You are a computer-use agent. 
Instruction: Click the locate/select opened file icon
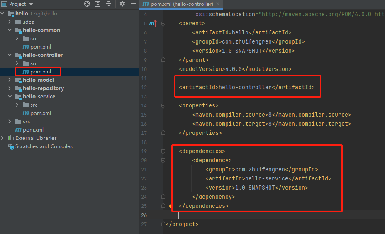click(x=87, y=4)
